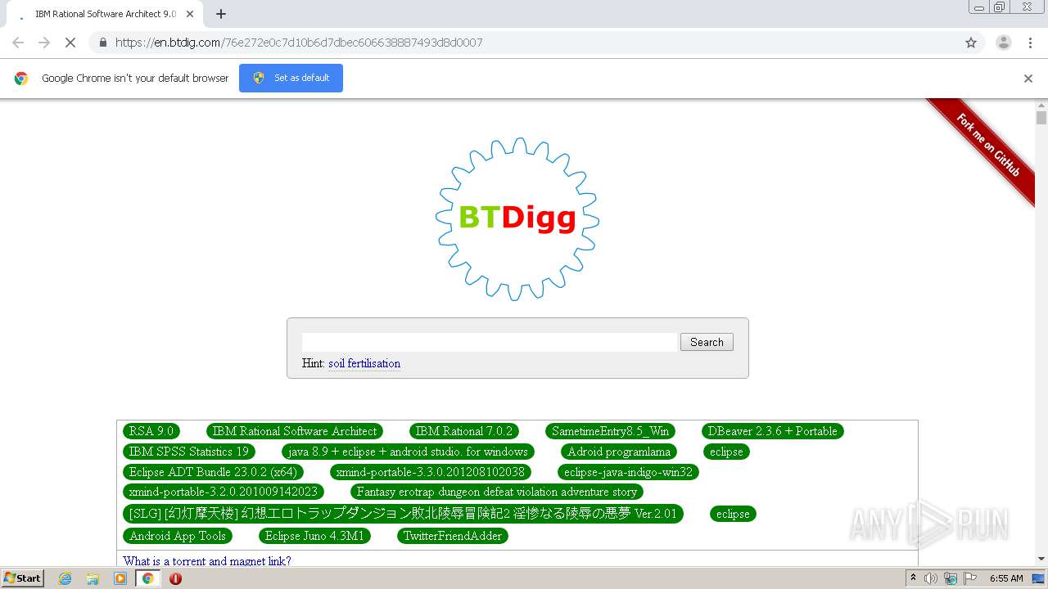The image size is (1048, 589).
Task: View site info via the padlock icon
Action: click(102, 43)
